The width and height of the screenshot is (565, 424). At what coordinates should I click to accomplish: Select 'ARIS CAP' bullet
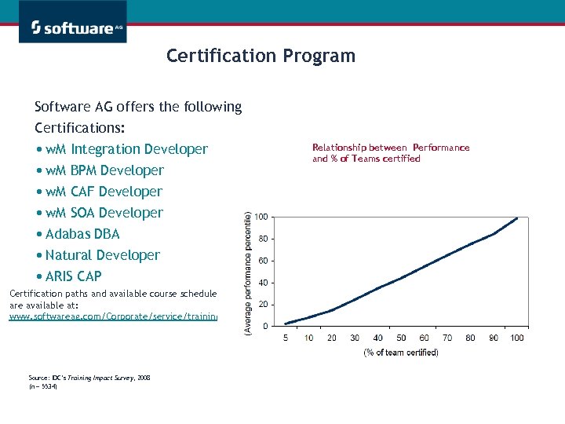[x=74, y=276]
